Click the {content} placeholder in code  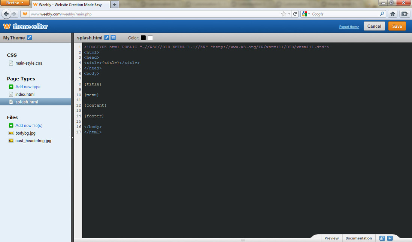coord(96,105)
